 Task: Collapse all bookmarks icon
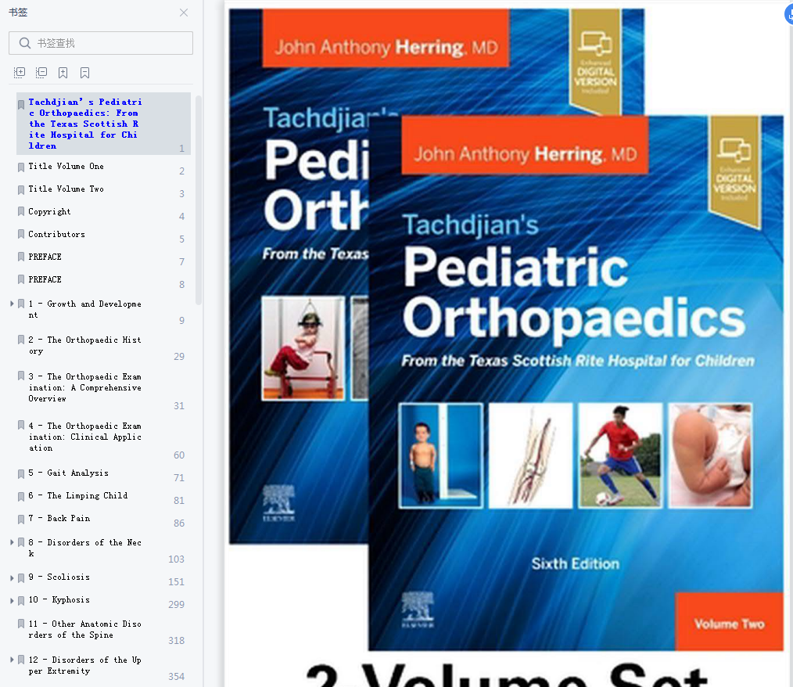(41, 73)
